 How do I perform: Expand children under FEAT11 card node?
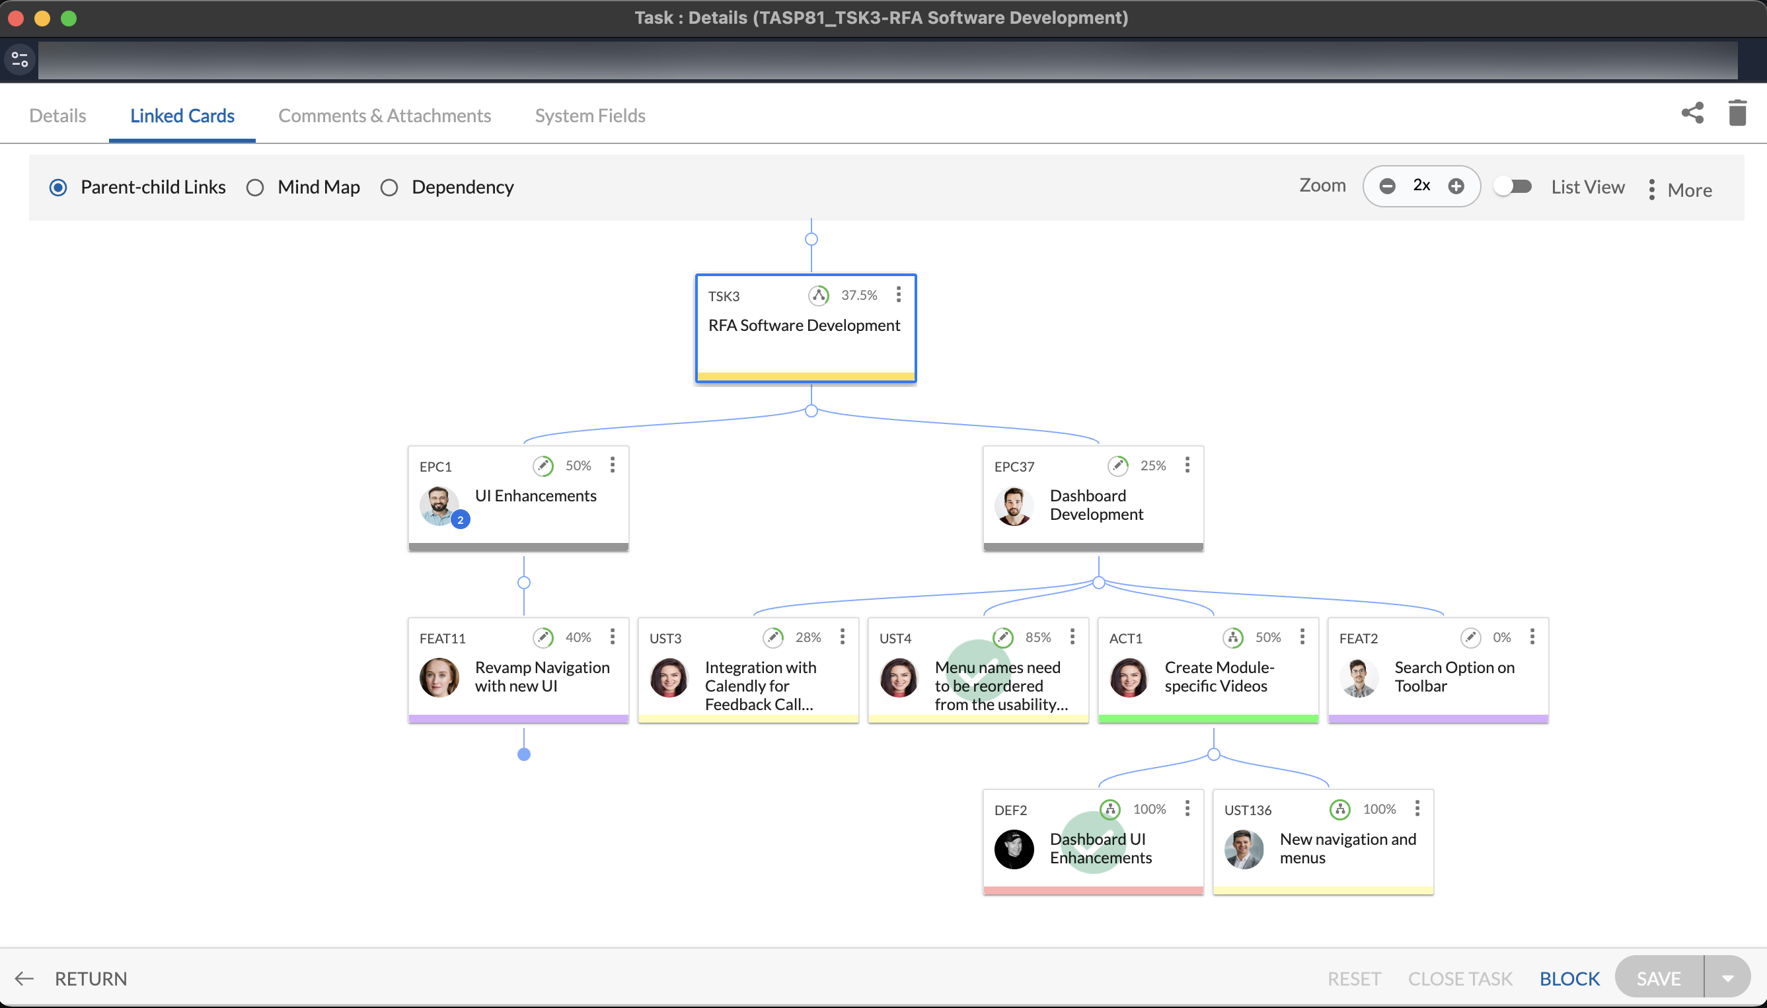524,754
